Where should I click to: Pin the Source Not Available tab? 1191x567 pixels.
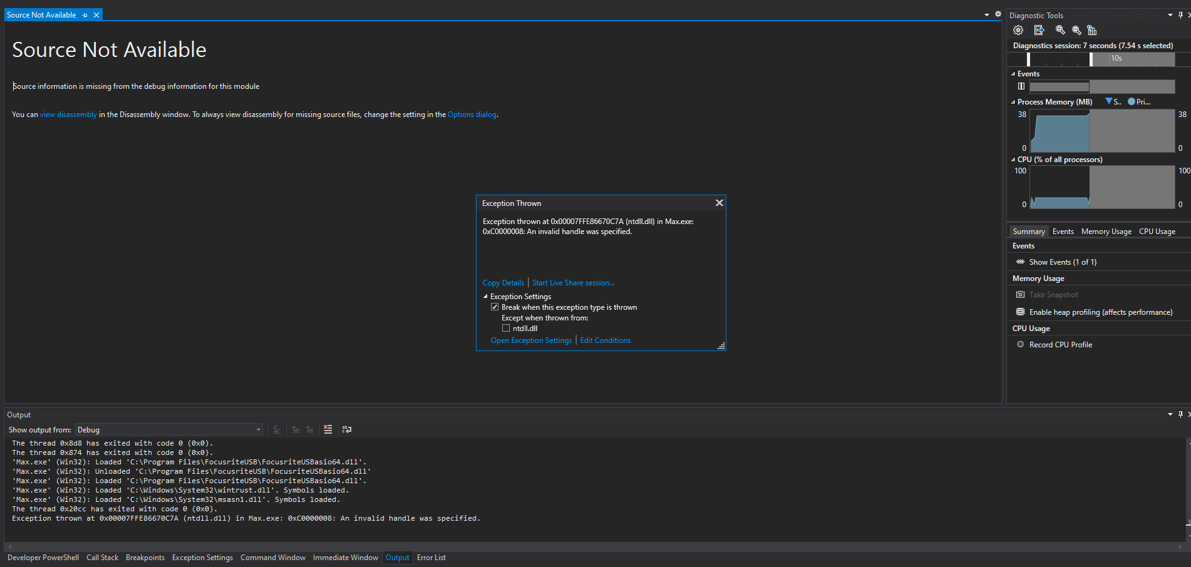(x=85, y=15)
